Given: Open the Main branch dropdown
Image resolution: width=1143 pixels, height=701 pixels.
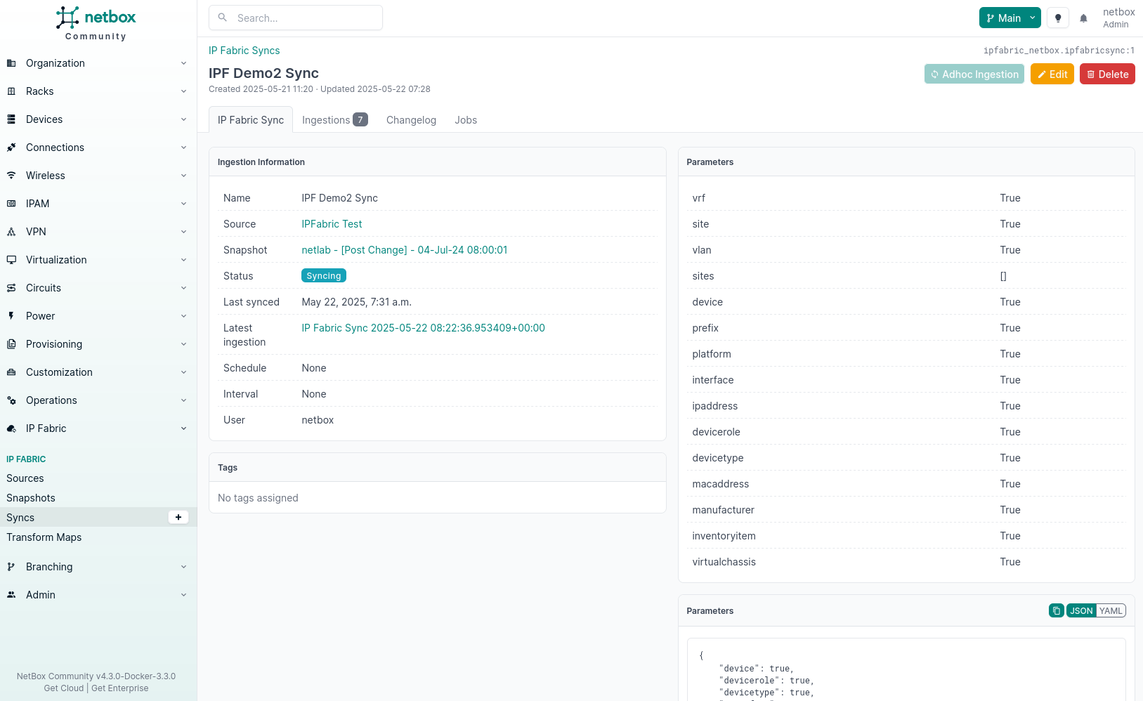Looking at the screenshot, I should (1010, 18).
